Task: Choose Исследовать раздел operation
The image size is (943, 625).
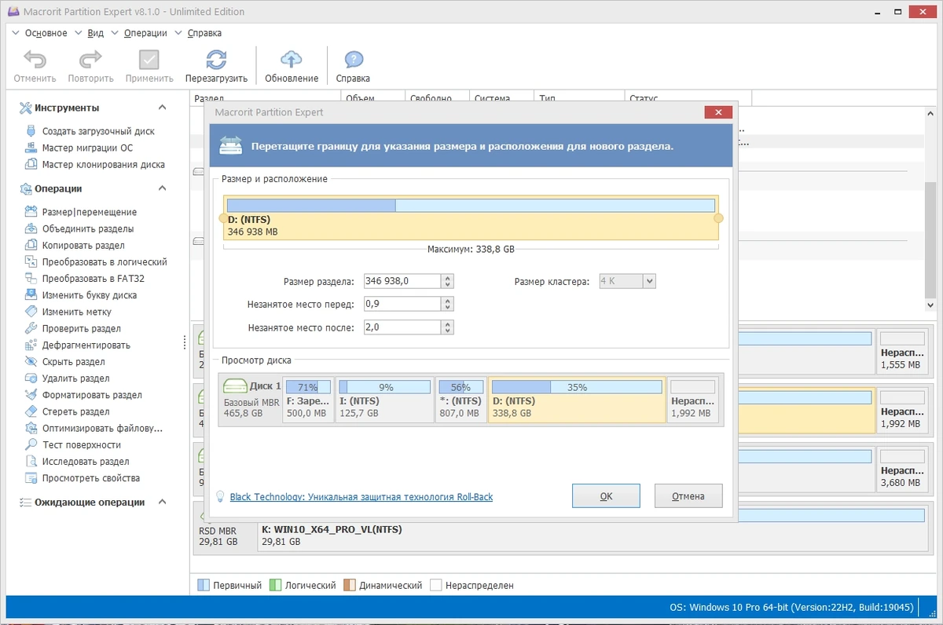Action: pyautogui.click(x=86, y=462)
